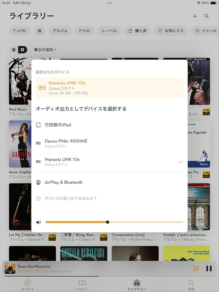This screenshot has height=292, width=219.
Task: Click the plus icon to add content
Action: 195,16
